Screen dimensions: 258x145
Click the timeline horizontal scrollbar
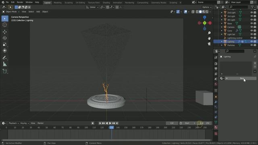pyautogui.click(x=106, y=140)
